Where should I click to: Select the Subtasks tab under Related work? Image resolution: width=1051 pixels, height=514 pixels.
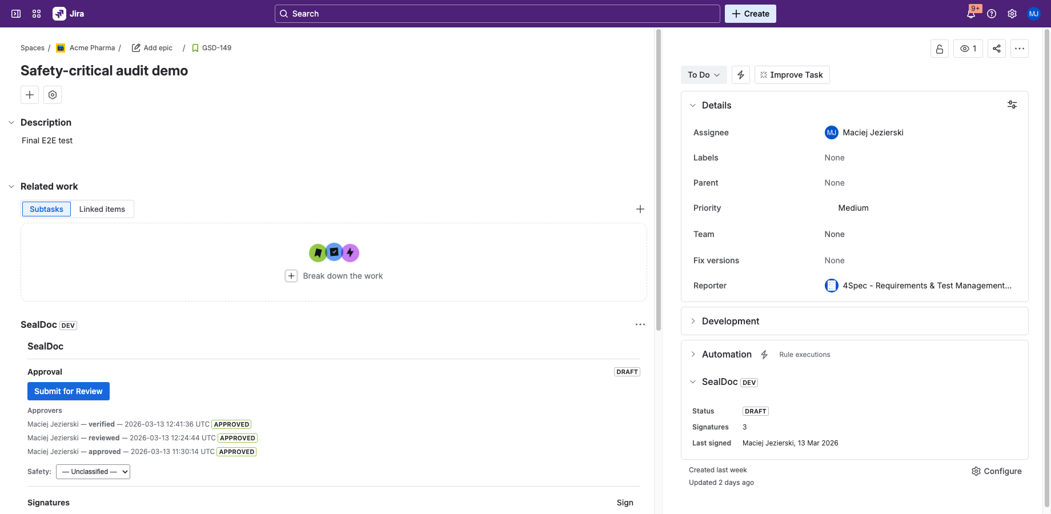pos(46,208)
